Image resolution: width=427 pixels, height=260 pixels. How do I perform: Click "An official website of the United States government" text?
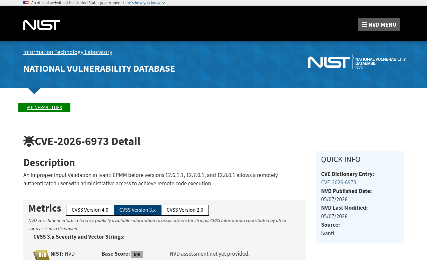point(76,3)
